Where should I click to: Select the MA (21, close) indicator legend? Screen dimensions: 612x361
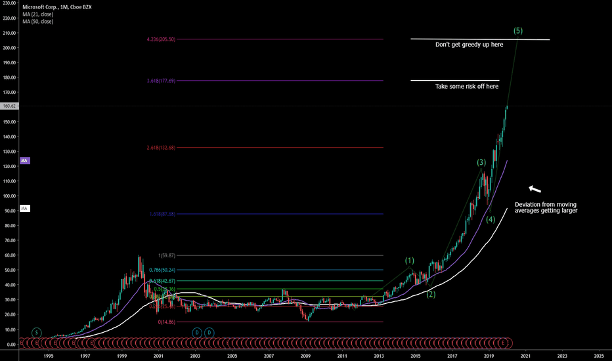pos(38,14)
